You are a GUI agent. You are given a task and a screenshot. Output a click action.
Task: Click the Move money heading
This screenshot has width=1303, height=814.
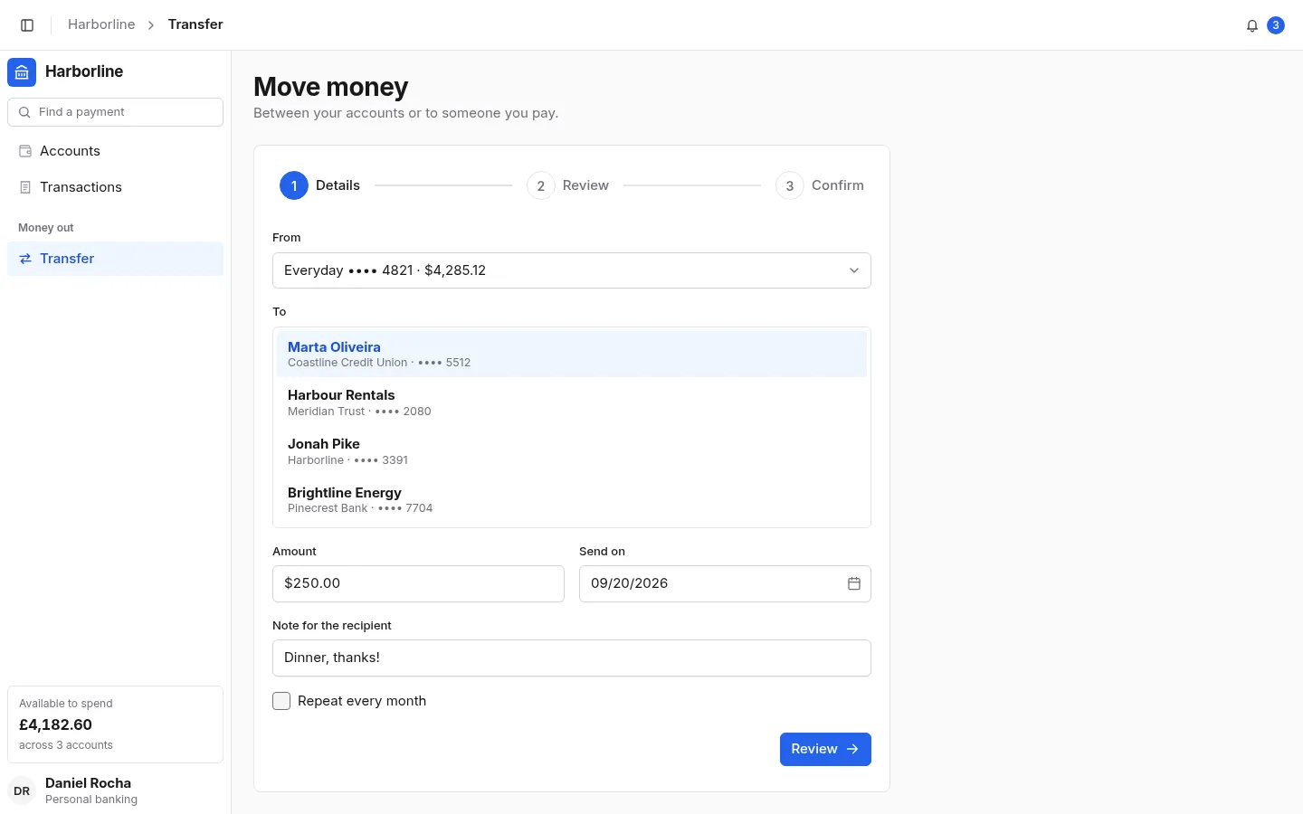click(x=331, y=87)
